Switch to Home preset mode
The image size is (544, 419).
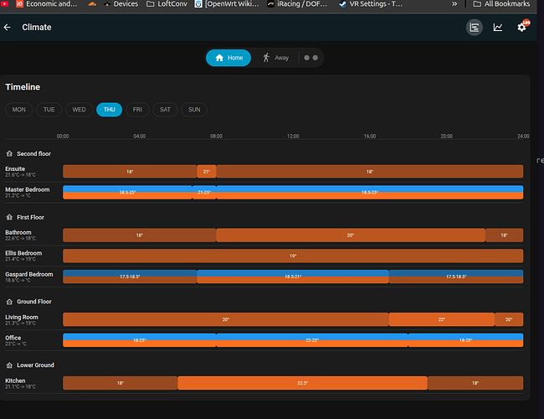(229, 58)
